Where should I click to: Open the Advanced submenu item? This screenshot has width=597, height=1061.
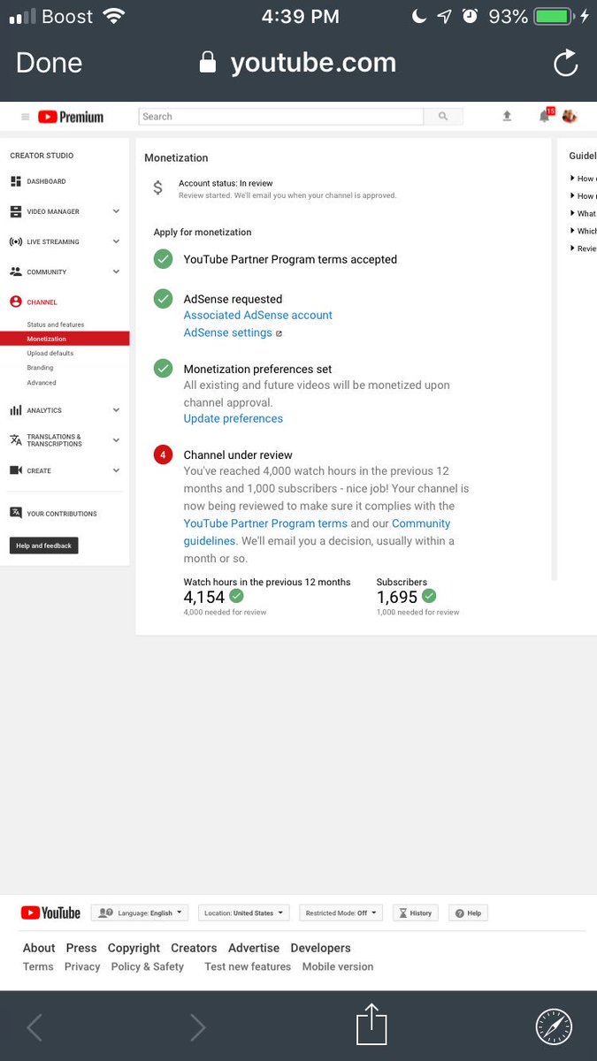click(x=42, y=383)
